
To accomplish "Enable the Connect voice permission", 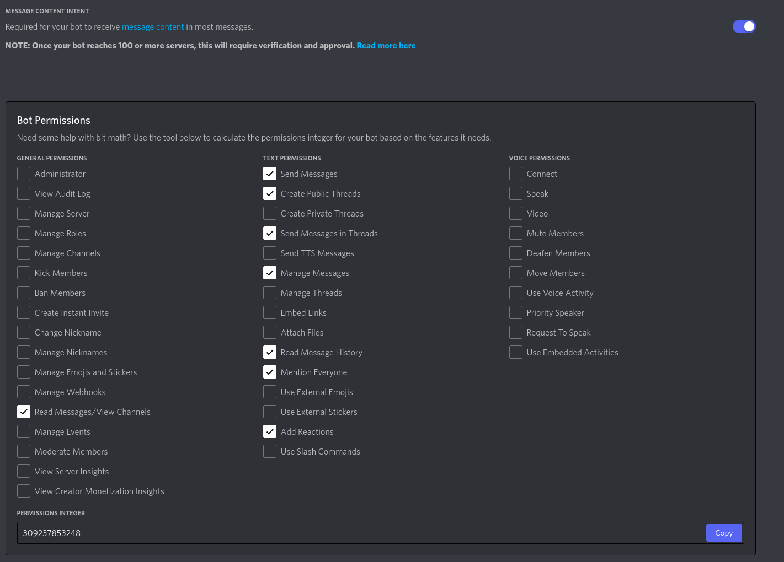I will coord(516,174).
